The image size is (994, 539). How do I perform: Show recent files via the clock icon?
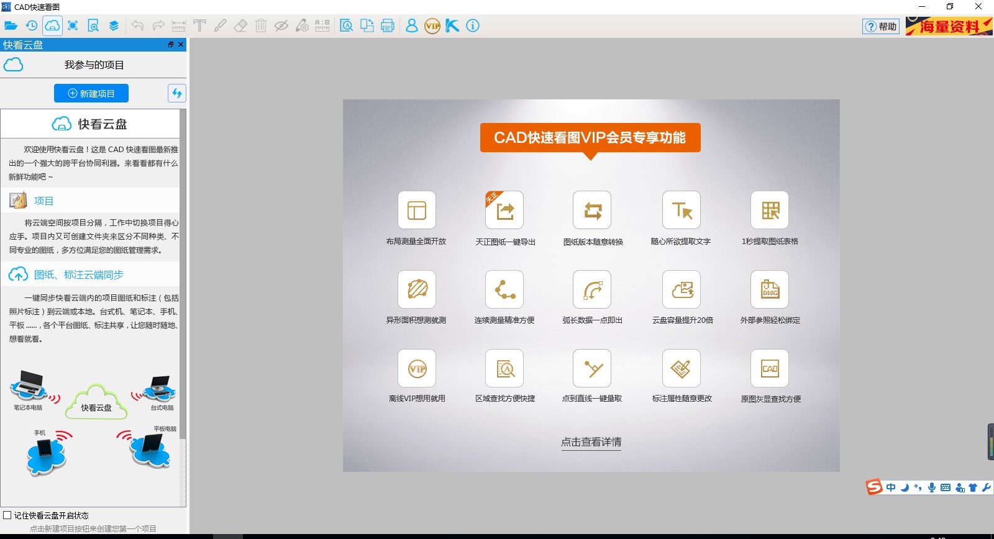point(31,26)
